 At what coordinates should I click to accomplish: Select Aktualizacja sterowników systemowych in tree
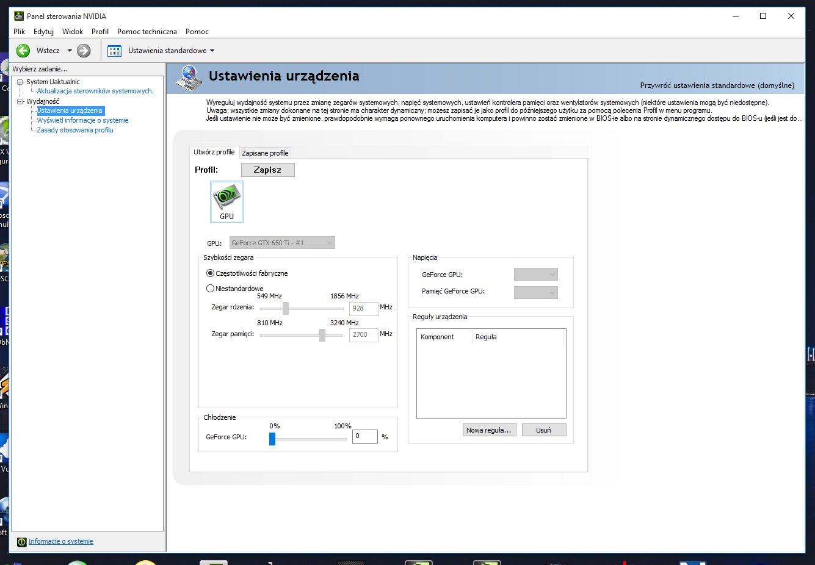coord(95,91)
